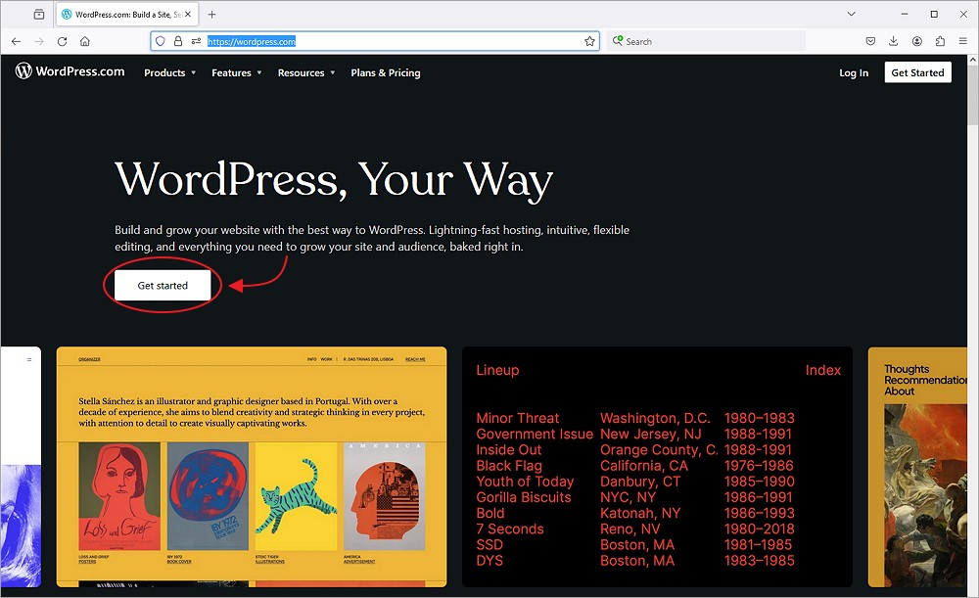Click the forward navigation arrow

pyautogui.click(x=39, y=41)
